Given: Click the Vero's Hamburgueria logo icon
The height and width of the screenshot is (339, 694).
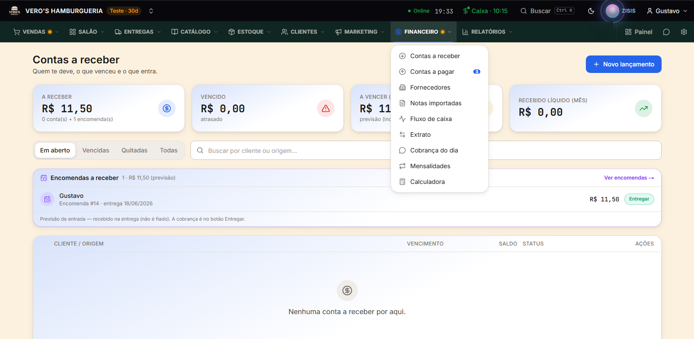Looking at the screenshot, I should coord(14,10).
